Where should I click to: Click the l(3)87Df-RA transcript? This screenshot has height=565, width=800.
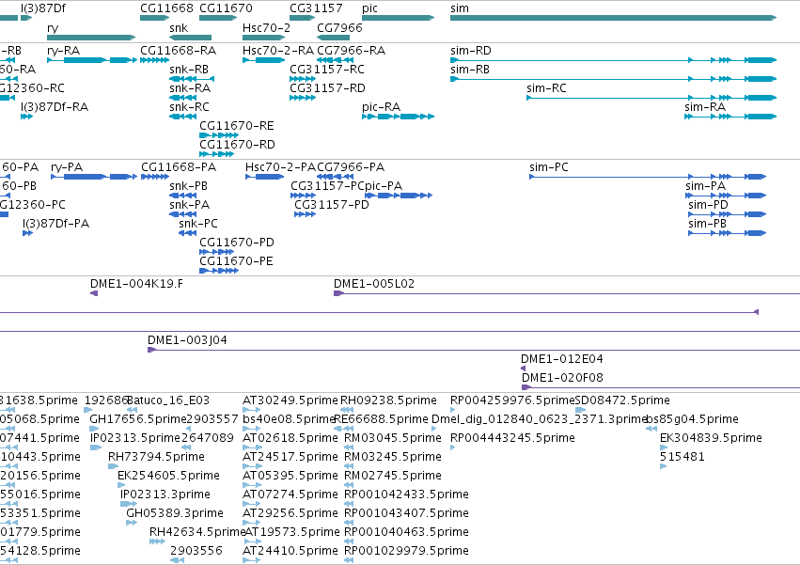(x=26, y=117)
